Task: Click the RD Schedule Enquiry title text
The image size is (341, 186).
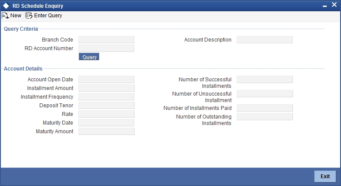Action: click(x=38, y=6)
